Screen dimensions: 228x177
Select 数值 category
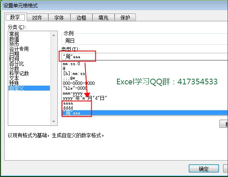(29, 39)
